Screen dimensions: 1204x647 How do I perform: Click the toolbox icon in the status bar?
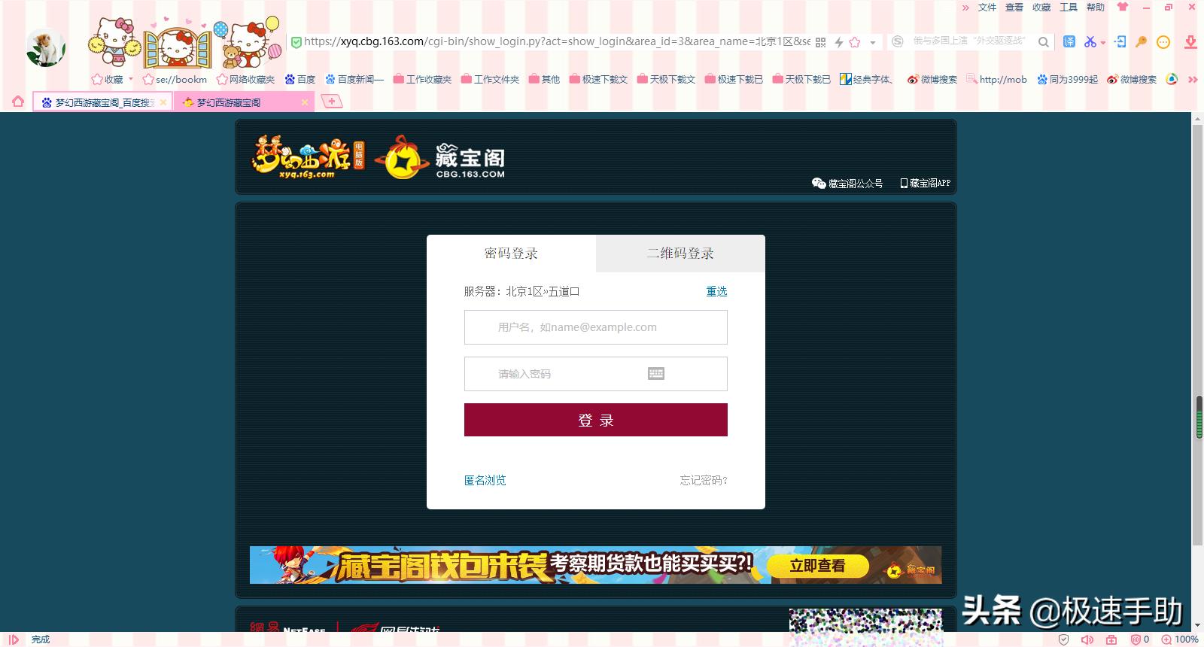pos(1111,639)
